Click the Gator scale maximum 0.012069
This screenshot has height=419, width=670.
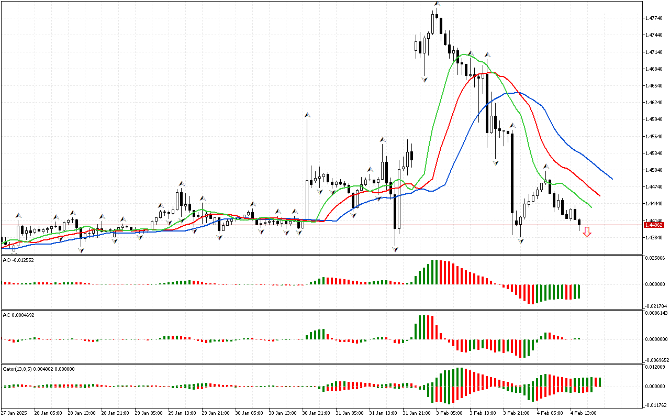pyautogui.click(x=655, y=368)
